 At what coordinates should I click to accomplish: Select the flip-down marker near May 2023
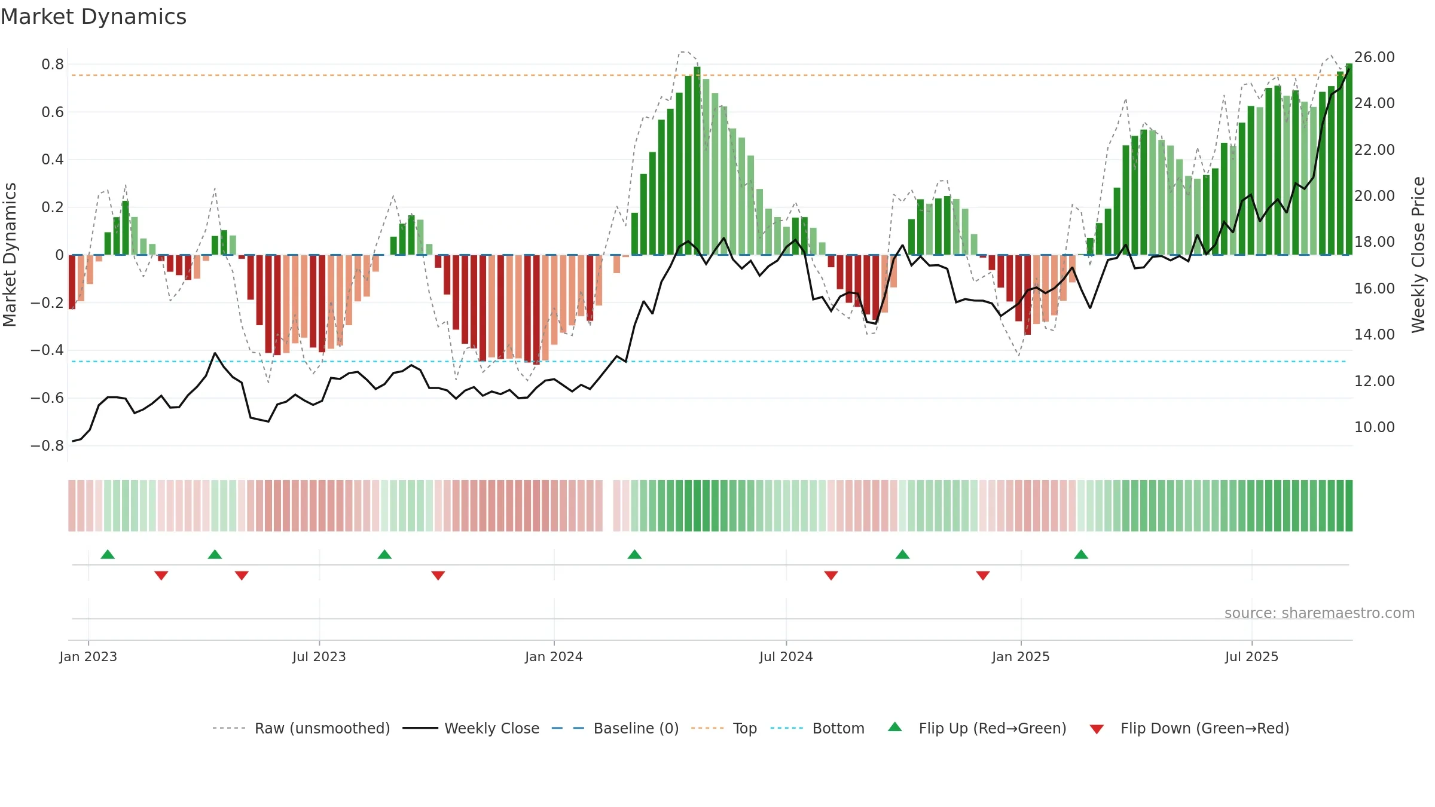click(x=242, y=575)
